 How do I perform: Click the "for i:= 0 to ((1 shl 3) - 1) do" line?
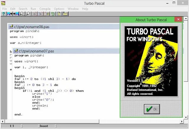click(x=45, y=79)
